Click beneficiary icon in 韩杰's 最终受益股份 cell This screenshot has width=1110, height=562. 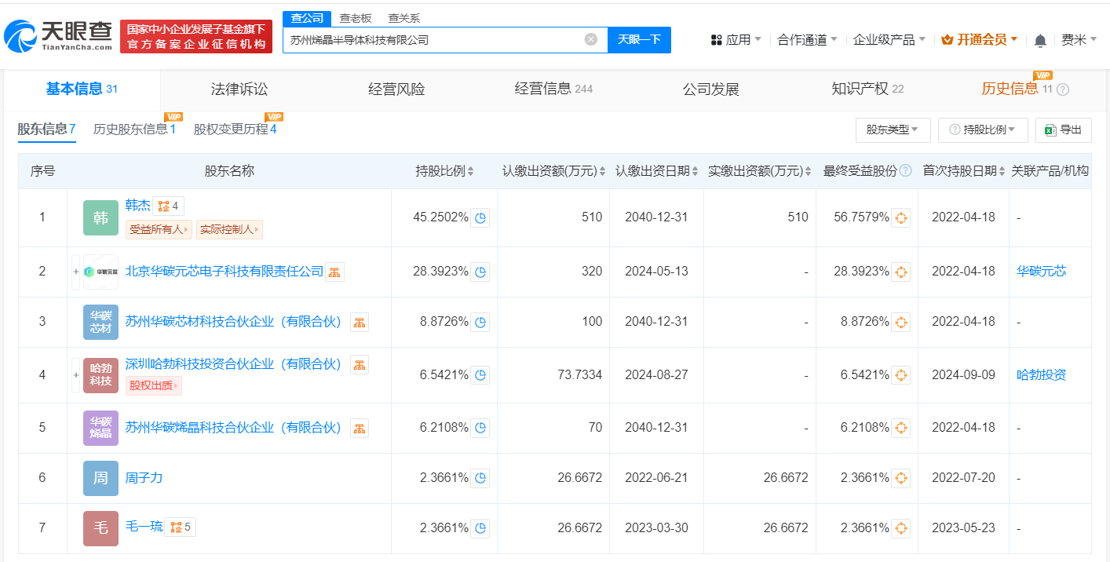(x=900, y=218)
